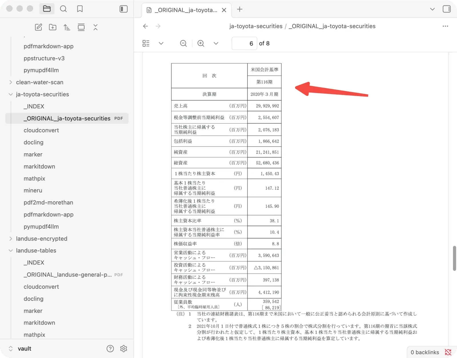
Task: Click ja-toyota-securities in the breadcrumb
Action: (256, 26)
